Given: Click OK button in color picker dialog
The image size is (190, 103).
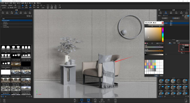Looking at the screenshot, I should (156, 76).
